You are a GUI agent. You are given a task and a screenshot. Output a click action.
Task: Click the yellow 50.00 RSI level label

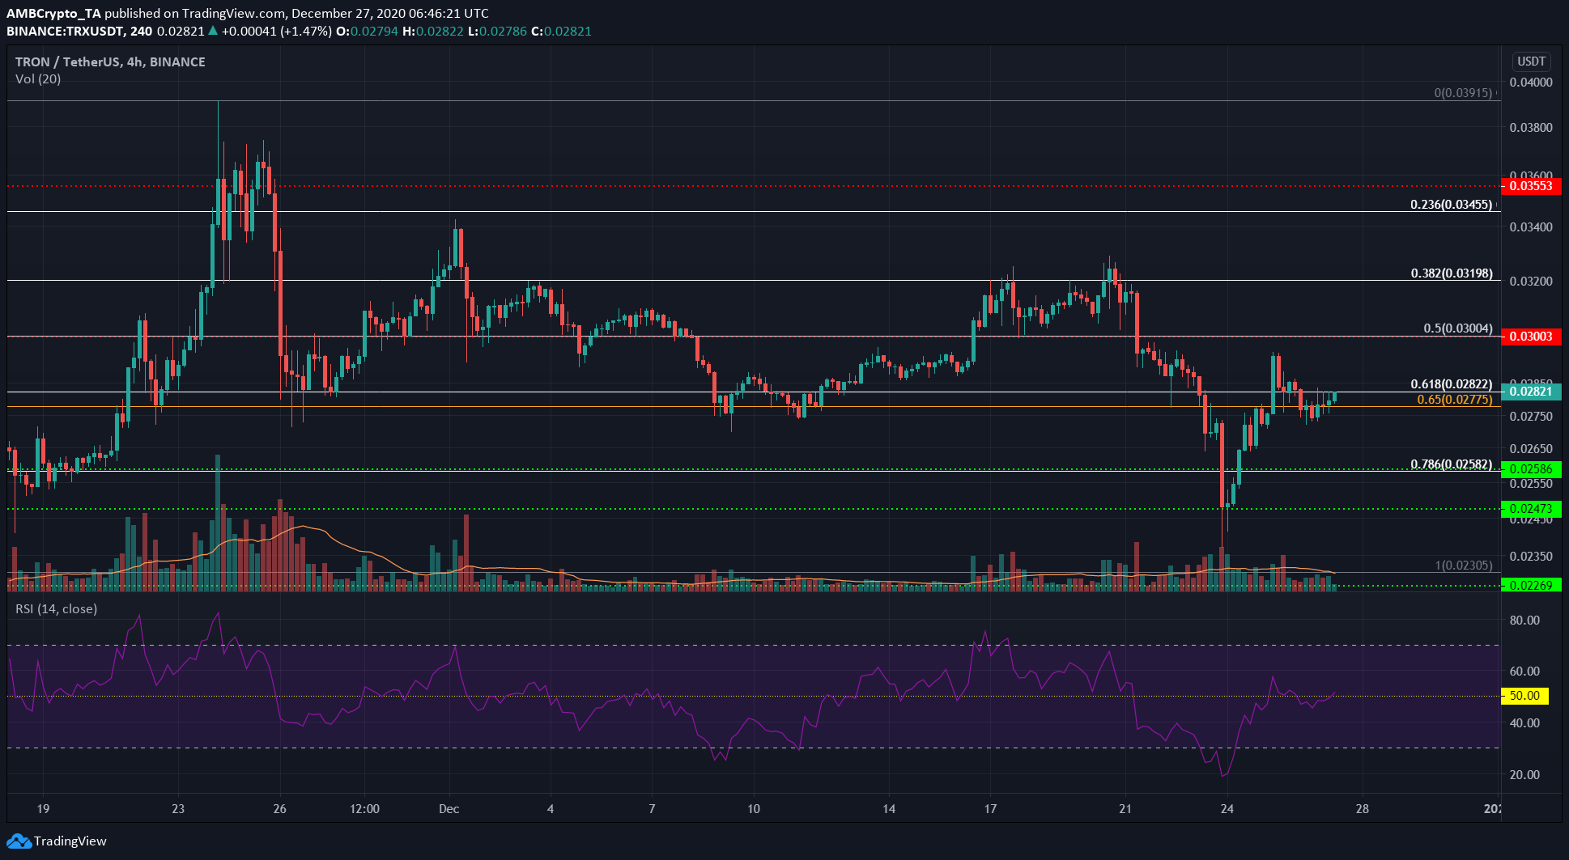coord(1524,696)
